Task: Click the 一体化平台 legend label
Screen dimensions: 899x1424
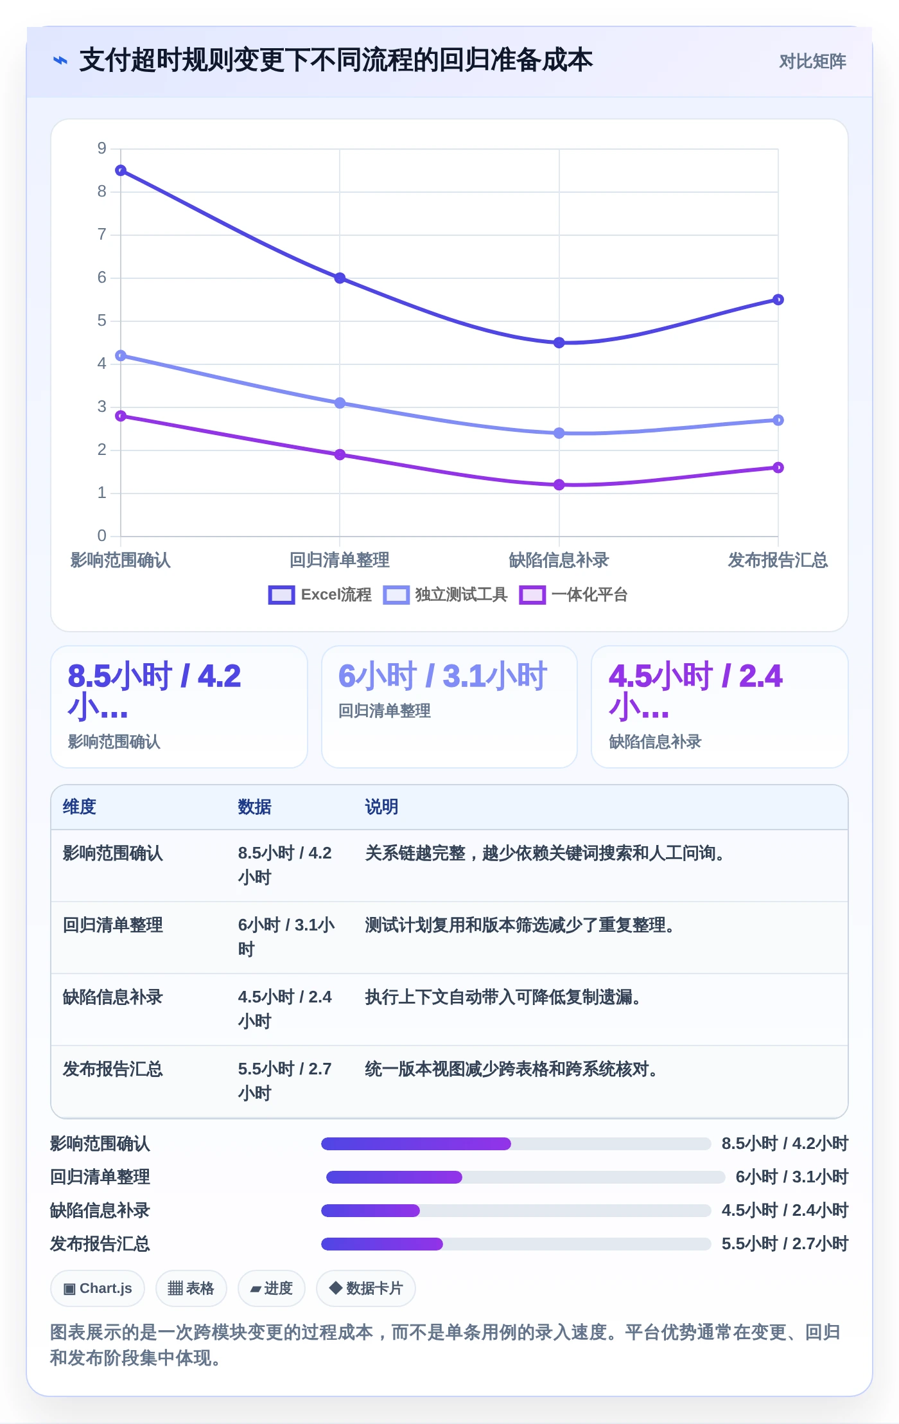Action: tap(589, 595)
